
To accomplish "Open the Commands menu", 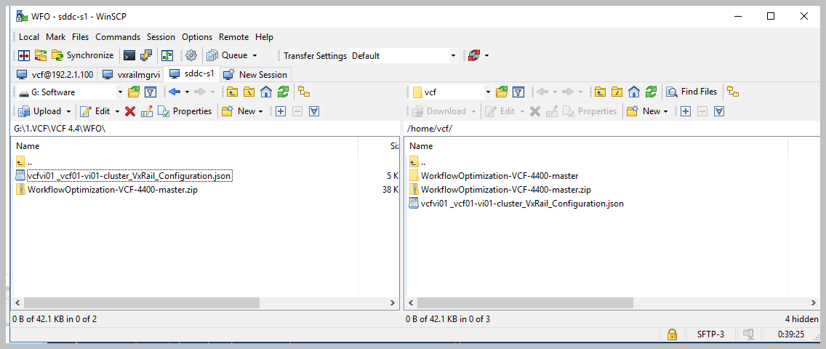I will point(117,37).
